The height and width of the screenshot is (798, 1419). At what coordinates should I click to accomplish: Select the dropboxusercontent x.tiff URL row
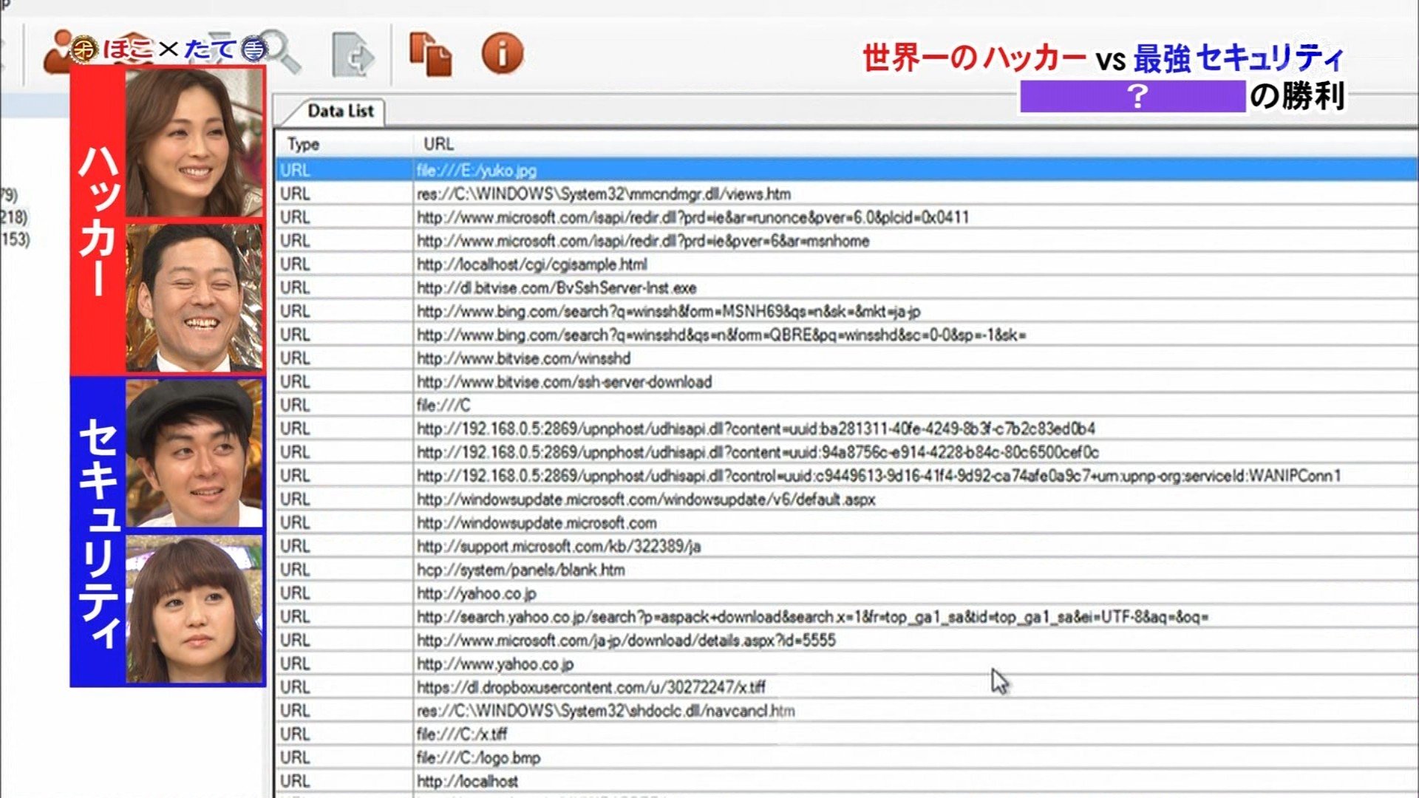click(x=591, y=688)
